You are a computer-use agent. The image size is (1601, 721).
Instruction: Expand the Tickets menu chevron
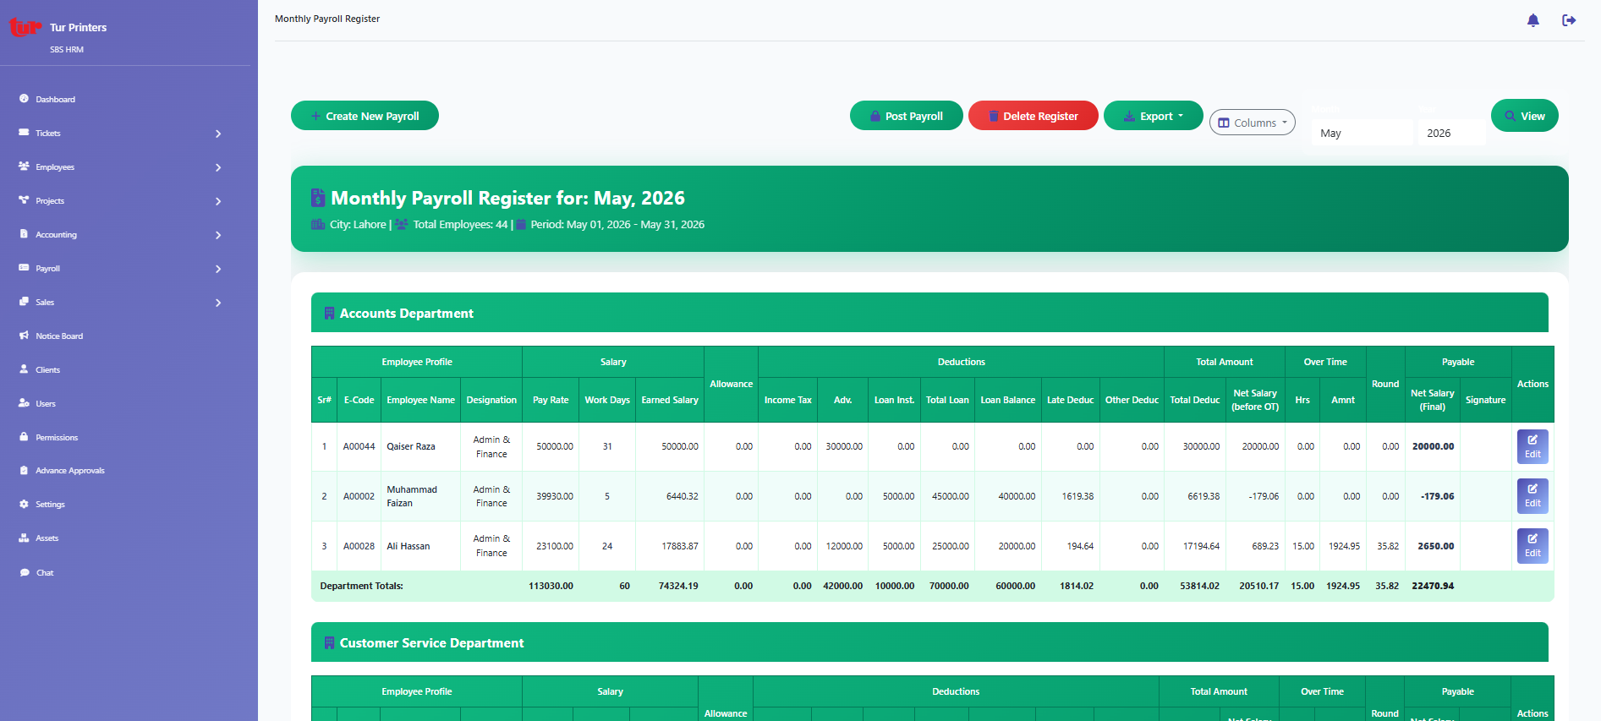tap(218, 134)
